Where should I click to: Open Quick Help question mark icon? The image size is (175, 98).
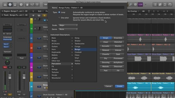click(21, 4)
